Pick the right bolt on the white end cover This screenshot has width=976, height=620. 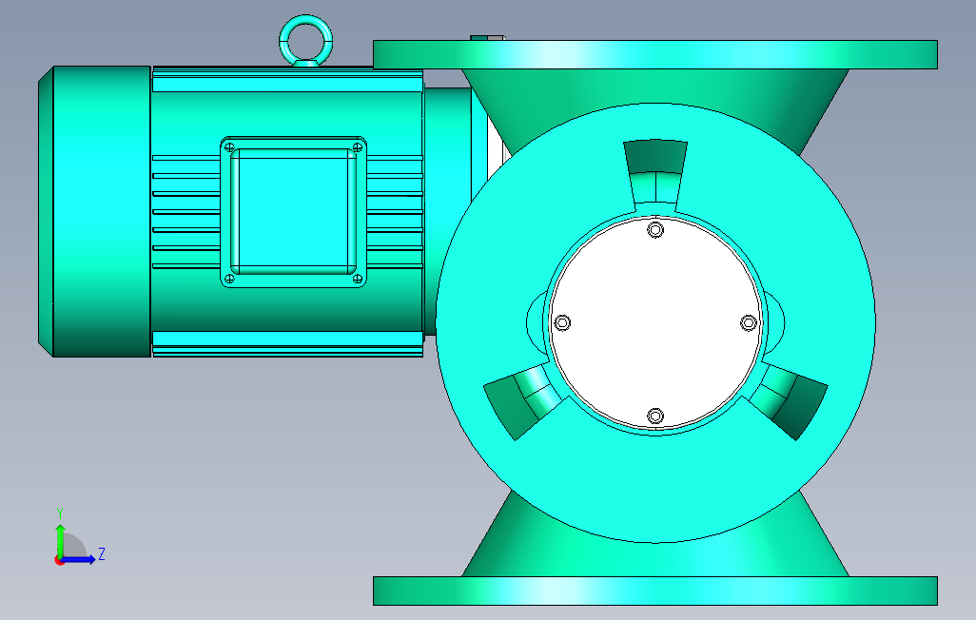pyautogui.click(x=749, y=322)
